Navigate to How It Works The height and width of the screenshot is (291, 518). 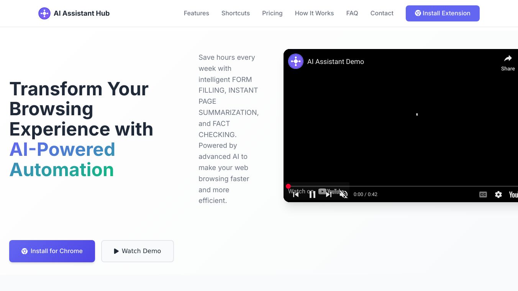click(x=314, y=13)
